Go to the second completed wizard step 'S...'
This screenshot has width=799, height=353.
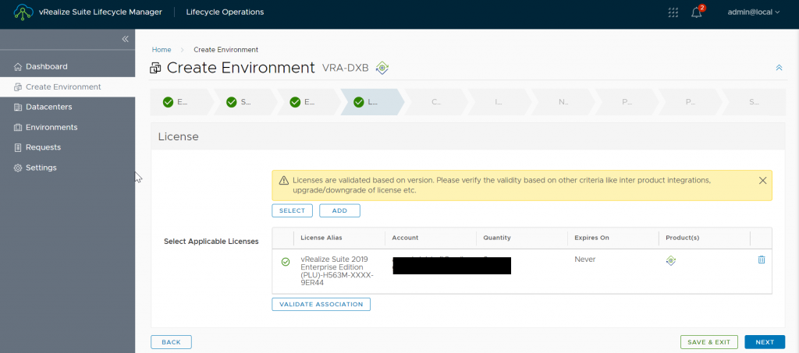click(244, 102)
